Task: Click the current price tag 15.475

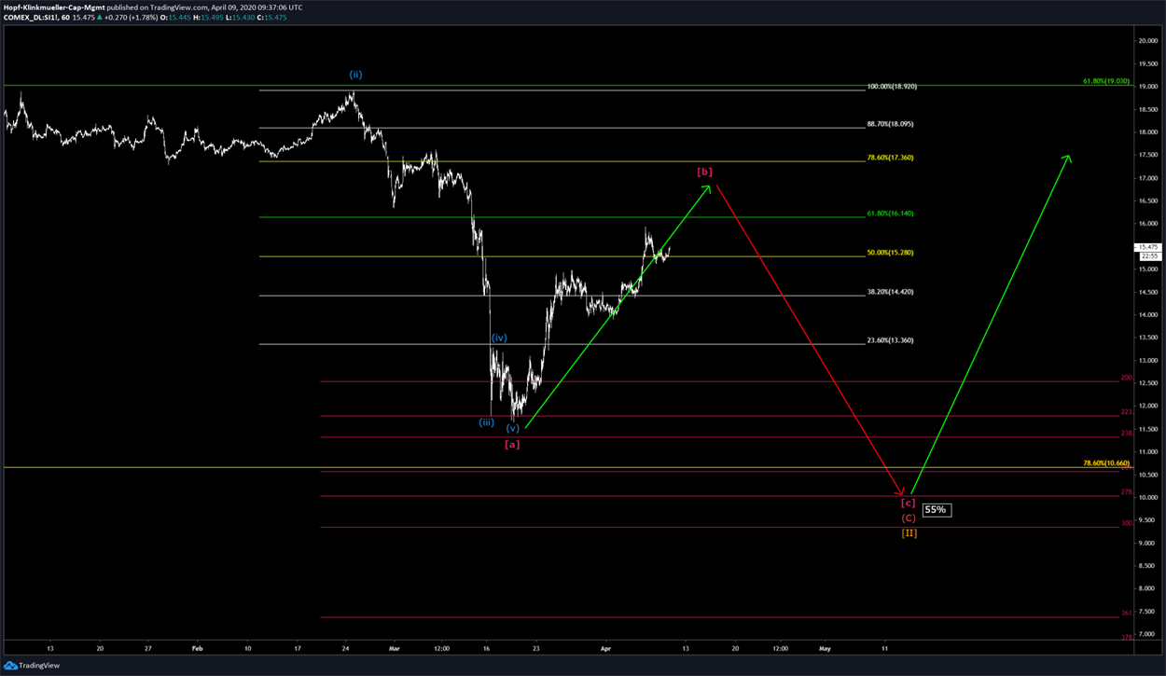Action: 1145,247
